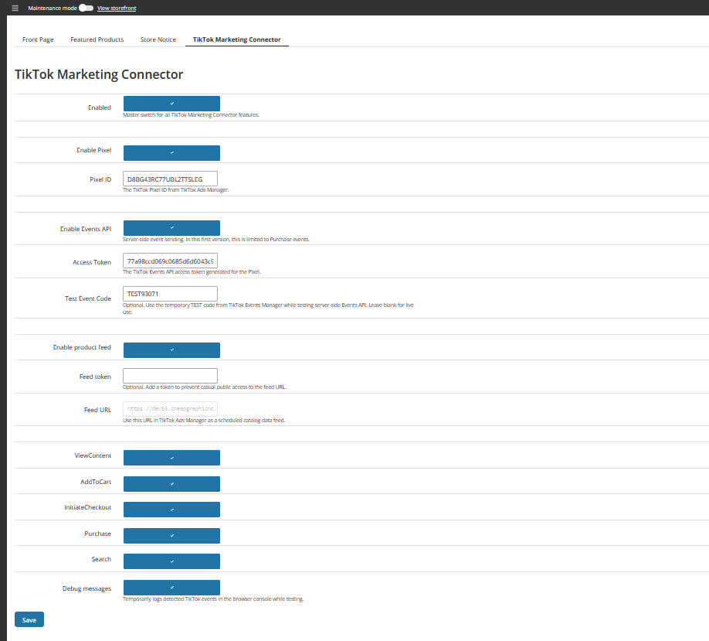Click the Feed token label
Image resolution: width=709 pixels, height=641 pixels.
pyautogui.click(x=96, y=377)
